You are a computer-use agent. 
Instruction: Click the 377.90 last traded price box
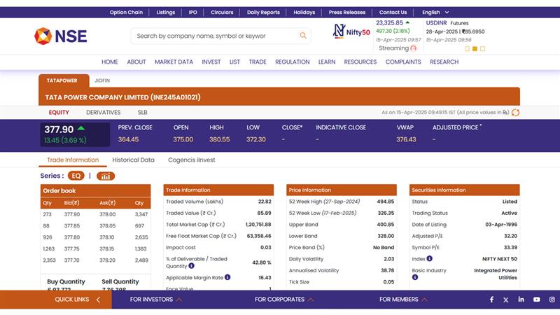(75, 134)
